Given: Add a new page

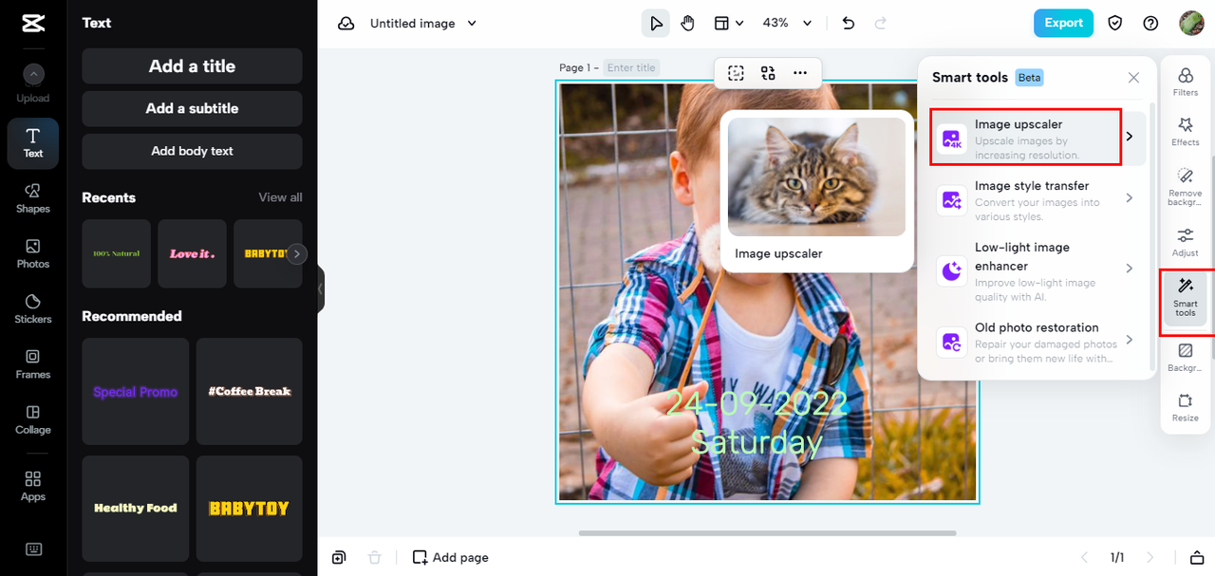Looking at the screenshot, I should click(450, 557).
